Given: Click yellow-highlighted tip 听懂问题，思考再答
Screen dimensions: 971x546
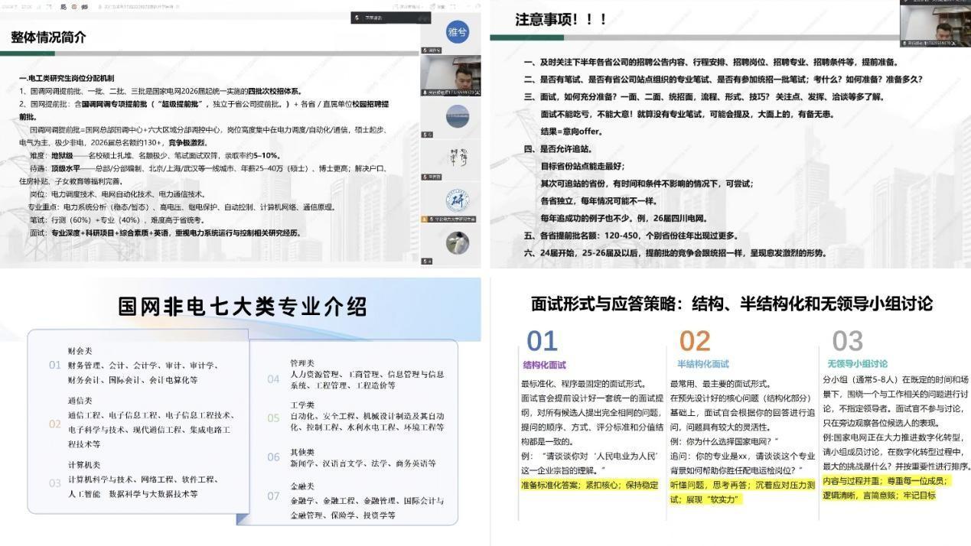Looking at the screenshot, I should (742, 491).
